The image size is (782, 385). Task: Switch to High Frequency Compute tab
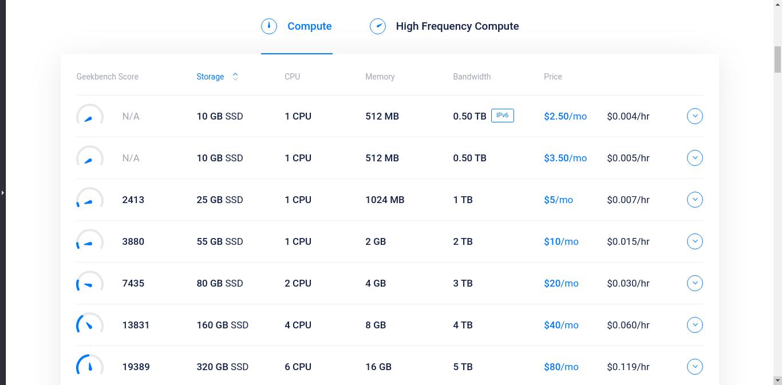(x=444, y=26)
